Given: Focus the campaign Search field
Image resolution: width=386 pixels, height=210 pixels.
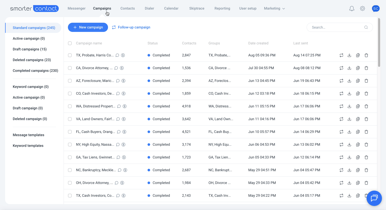Looking at the screenshot, I should tap(340, 27).
